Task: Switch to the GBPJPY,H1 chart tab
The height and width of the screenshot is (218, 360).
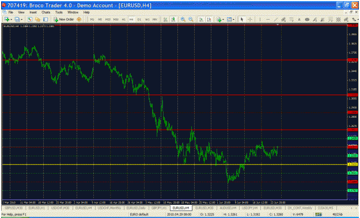Action: pos(159,208)
